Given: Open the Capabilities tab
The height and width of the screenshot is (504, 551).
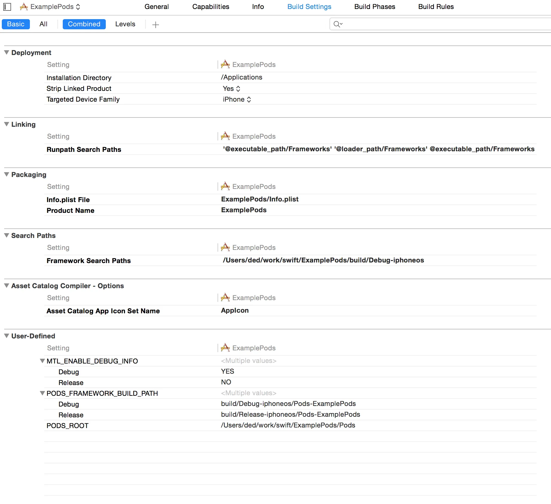Looking at the screenshot, I should [x=211, y=7].
